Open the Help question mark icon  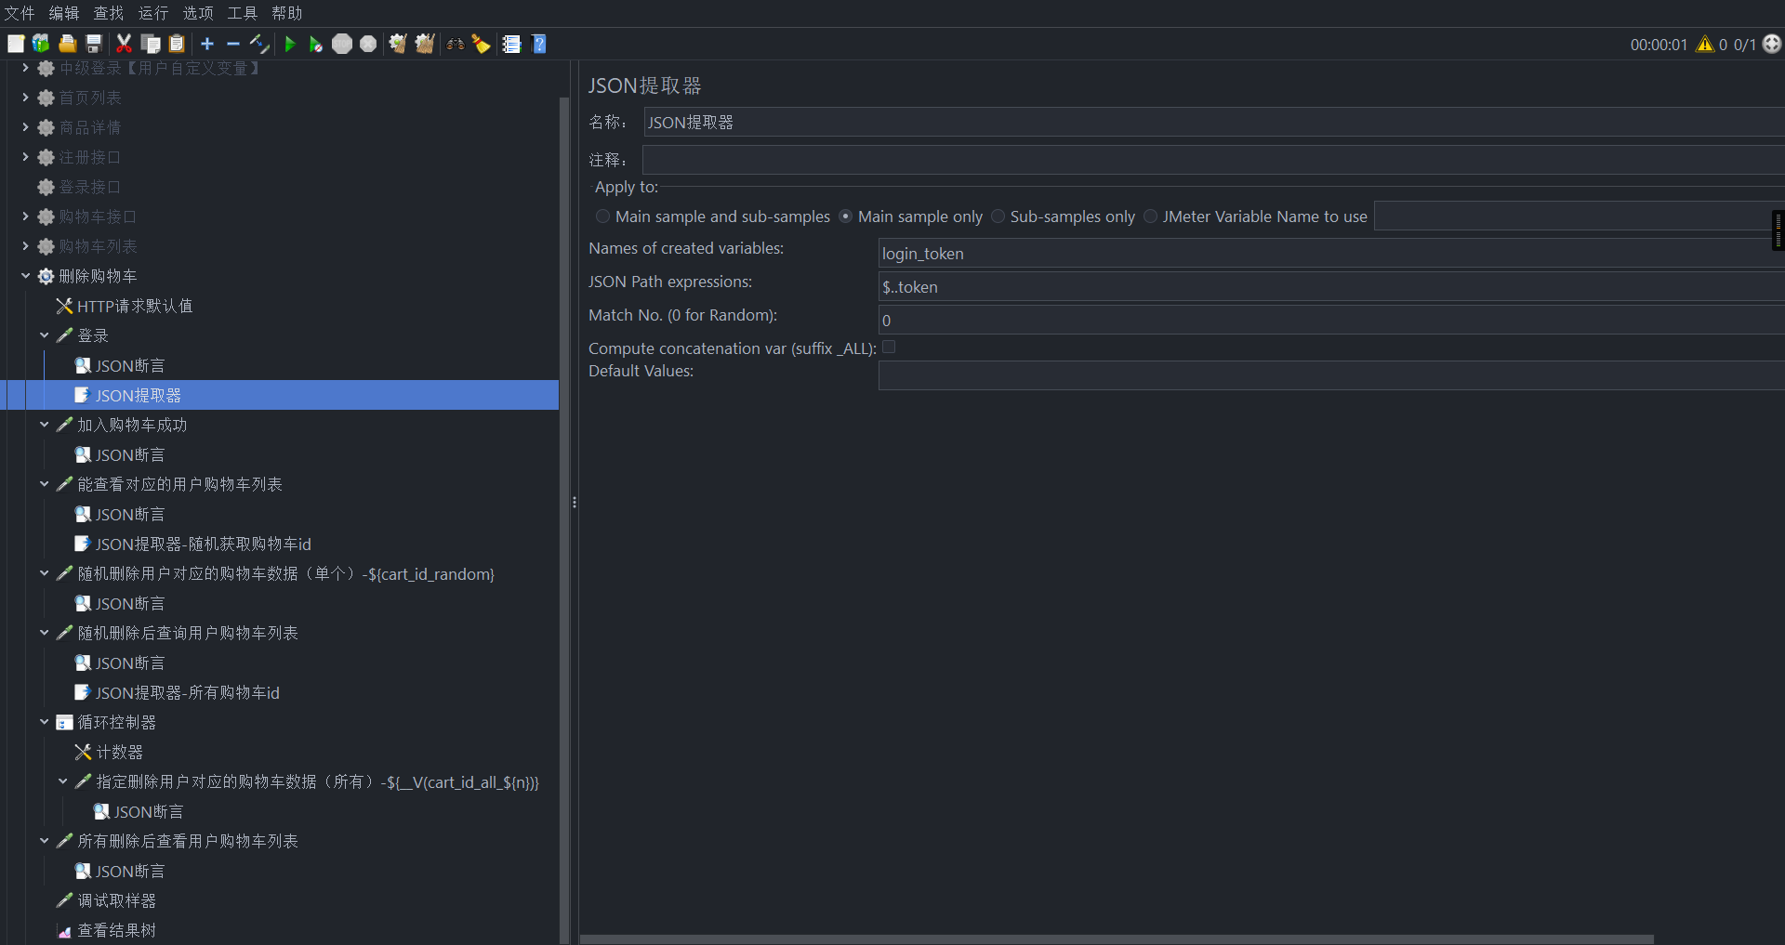[539, 44]
